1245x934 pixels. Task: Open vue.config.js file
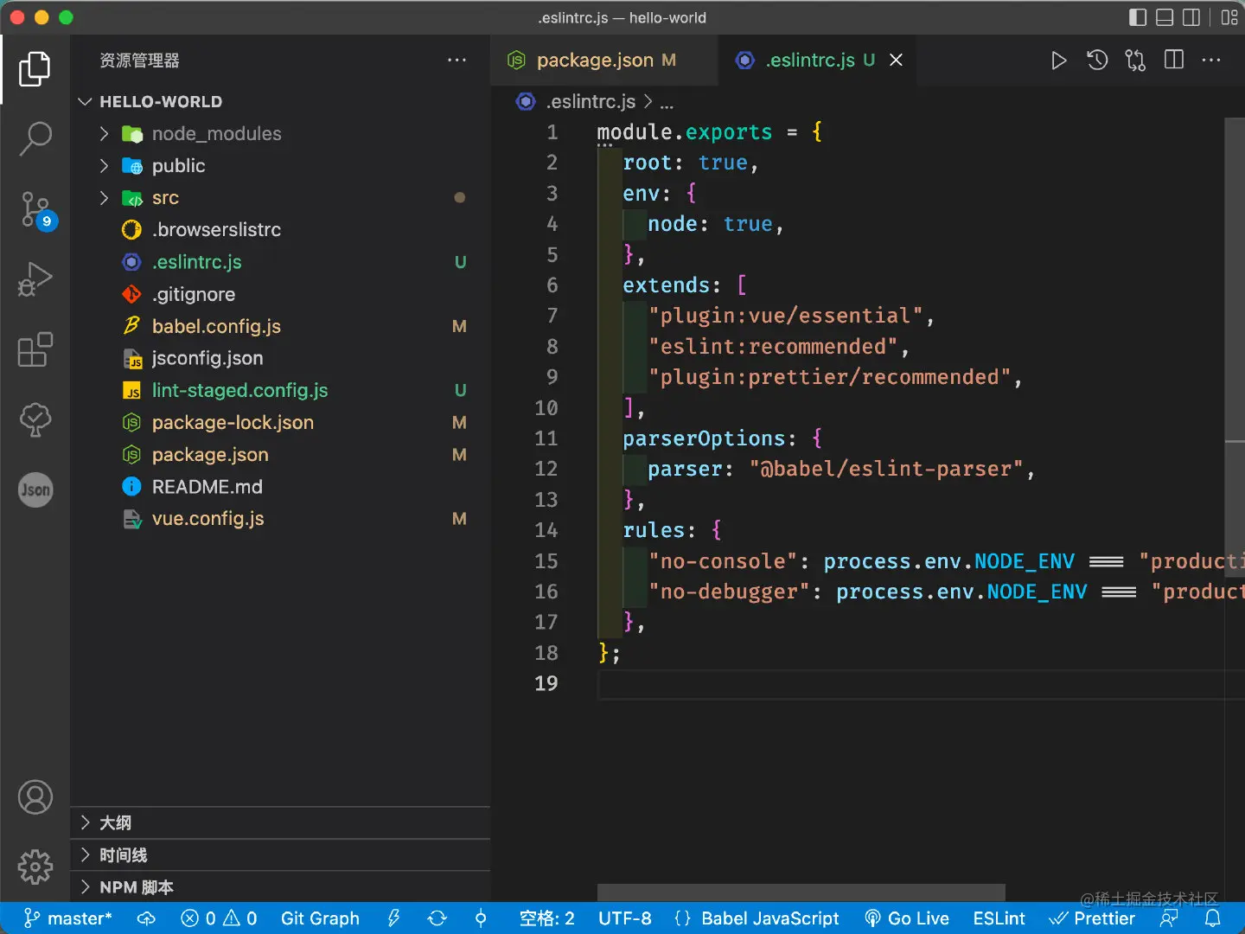pyautogui.click(x=280, y=519)
